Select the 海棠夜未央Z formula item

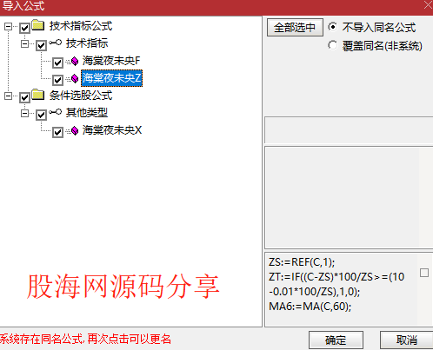coord(111,78)
